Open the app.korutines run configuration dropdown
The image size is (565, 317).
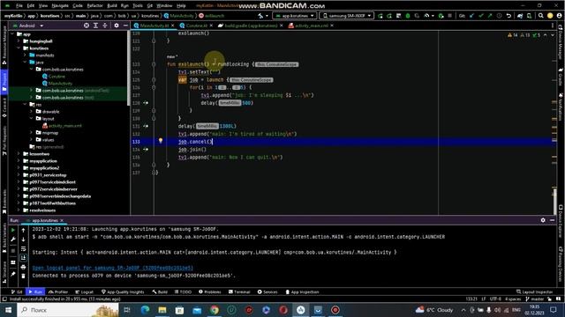294,16
